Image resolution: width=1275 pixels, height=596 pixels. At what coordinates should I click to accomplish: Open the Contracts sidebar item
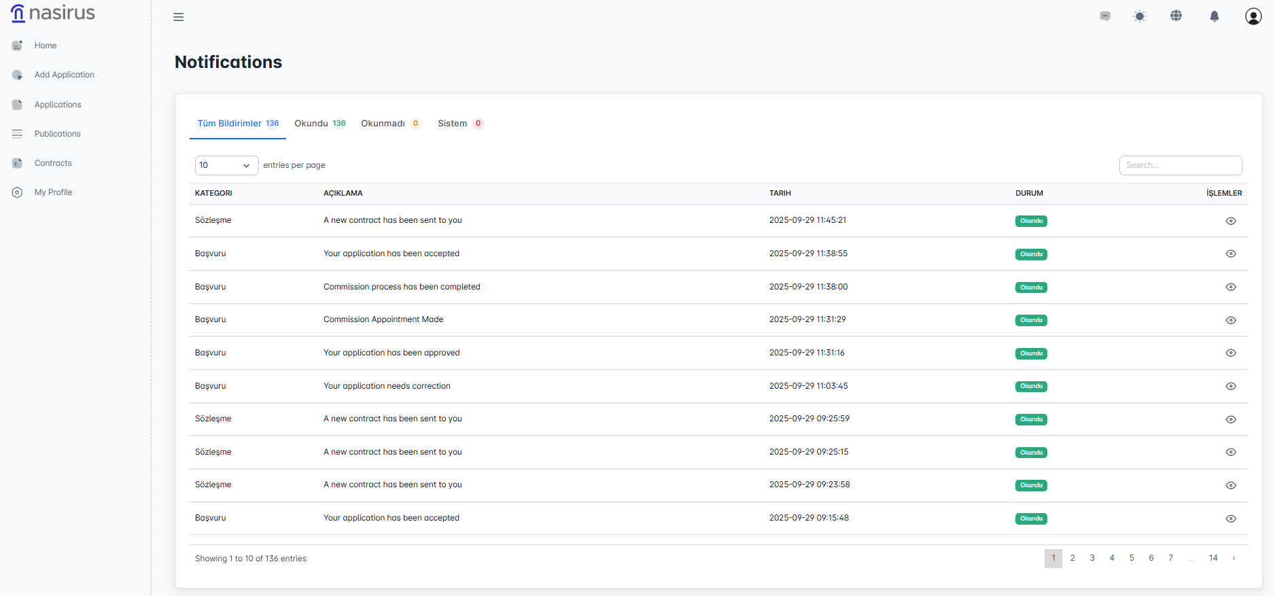pos(53,163)
